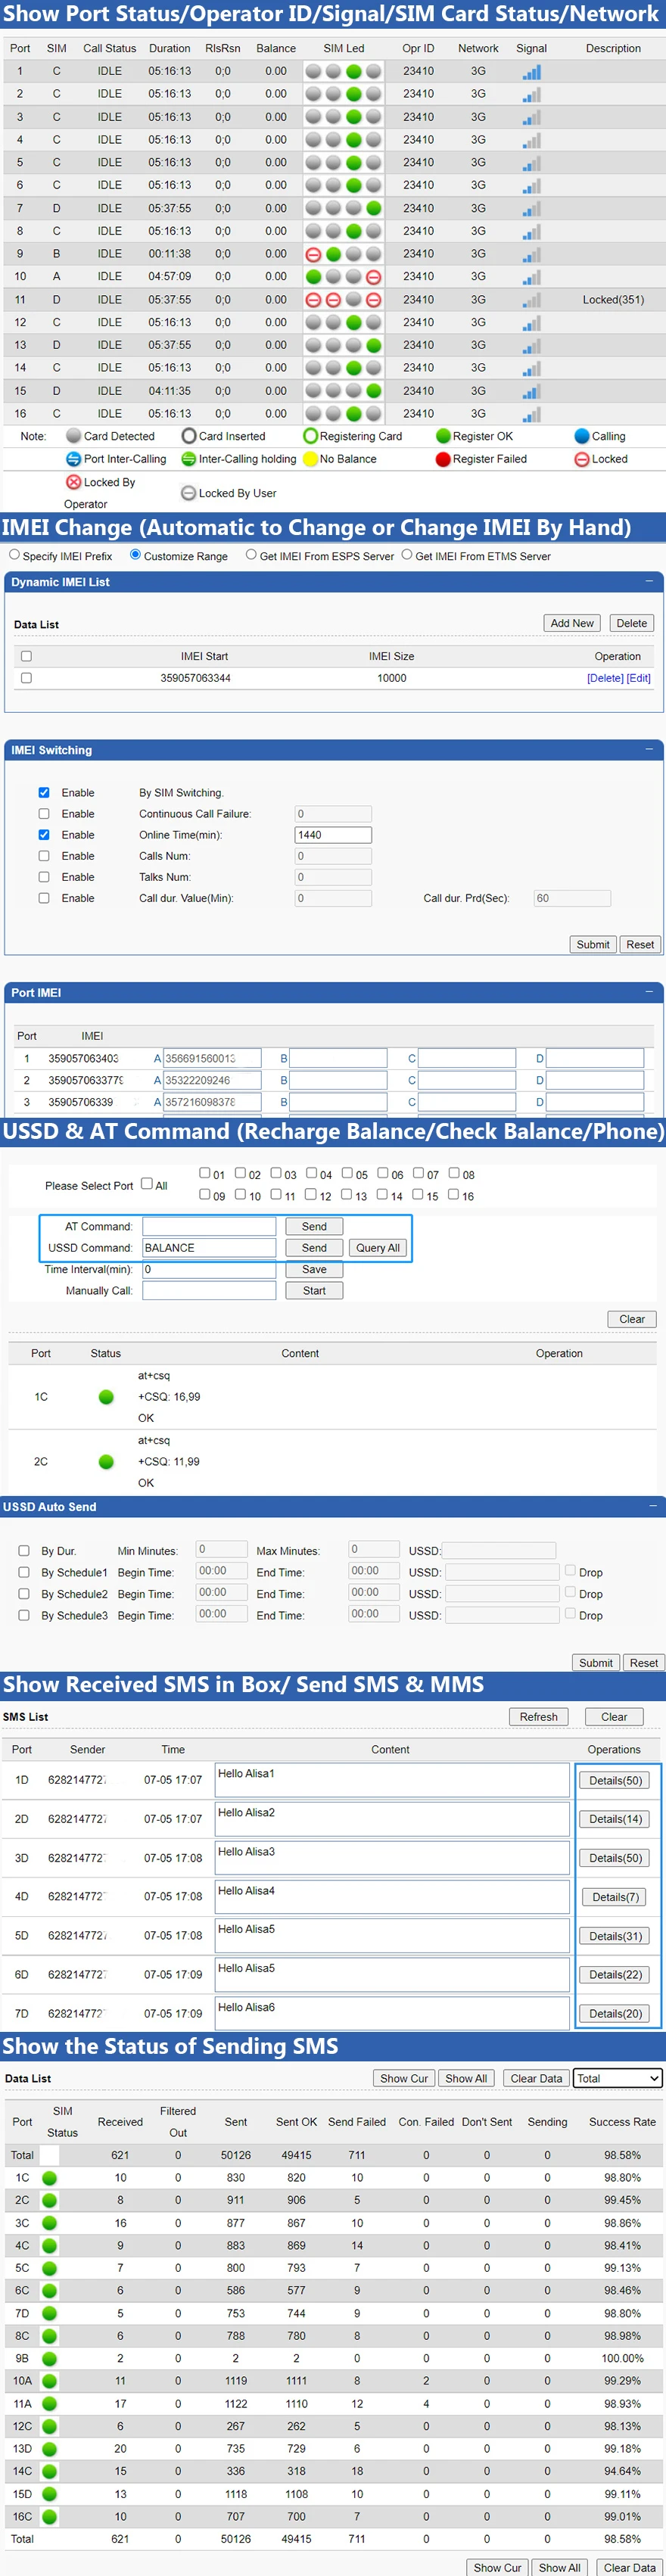Image resolution: width=666 pixels, height=2576 pixels.
Task: Click the blue Calling legend icon
Action: [582, 437]
